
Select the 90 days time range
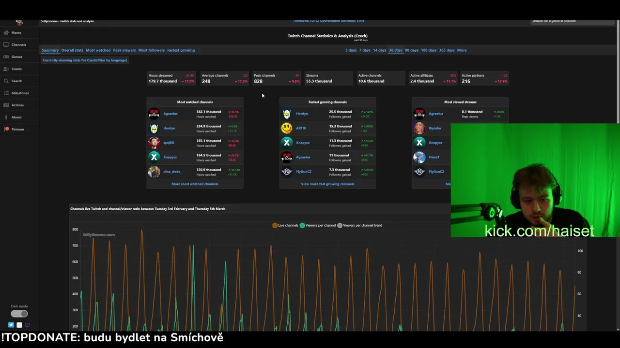pos(412,50)
